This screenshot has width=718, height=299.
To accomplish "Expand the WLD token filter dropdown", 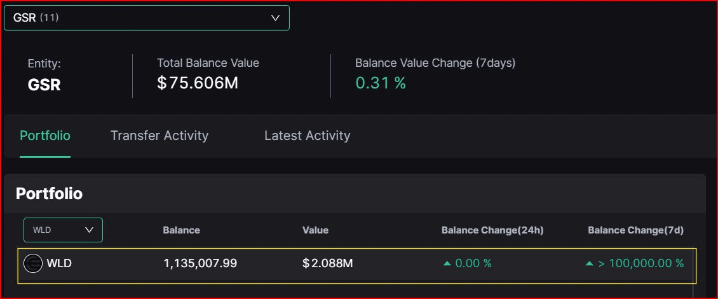I will [63, 230].
